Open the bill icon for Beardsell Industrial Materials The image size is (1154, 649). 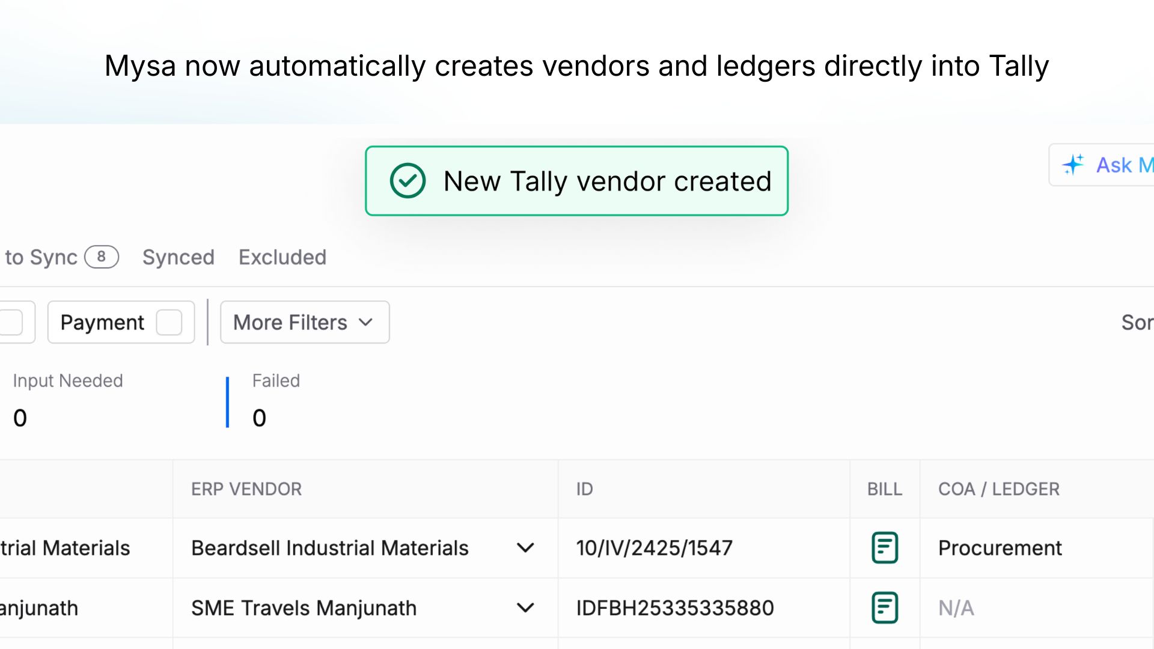(884, 547)
